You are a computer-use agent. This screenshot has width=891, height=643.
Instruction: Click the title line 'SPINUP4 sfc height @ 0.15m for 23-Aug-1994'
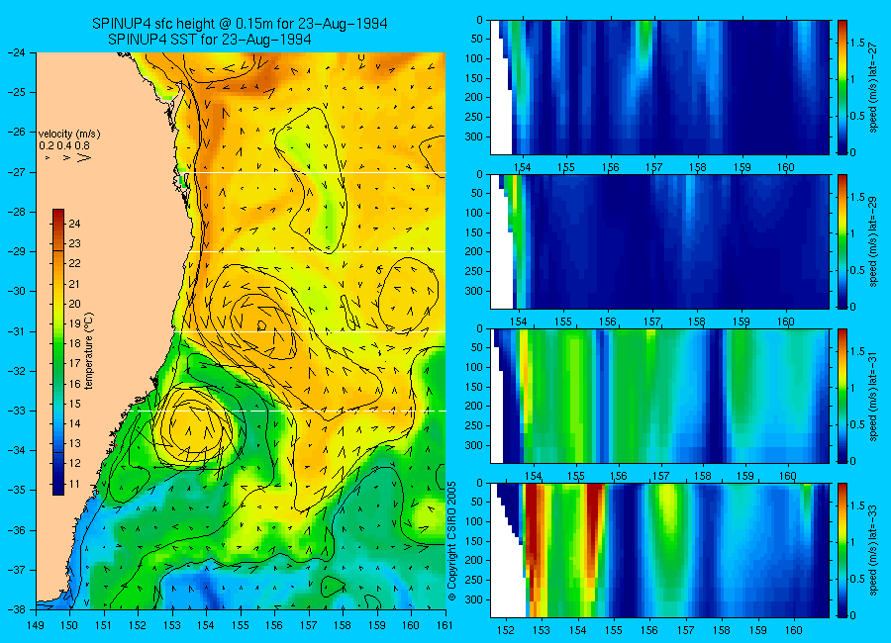[240, 24]
